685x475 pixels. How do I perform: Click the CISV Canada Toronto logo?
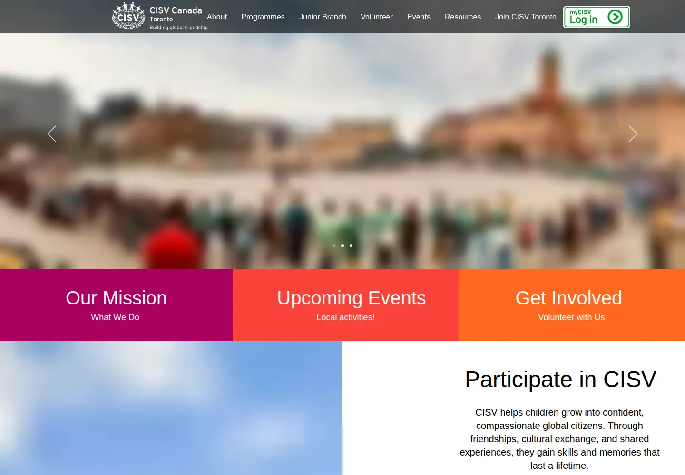pos(159,17)
